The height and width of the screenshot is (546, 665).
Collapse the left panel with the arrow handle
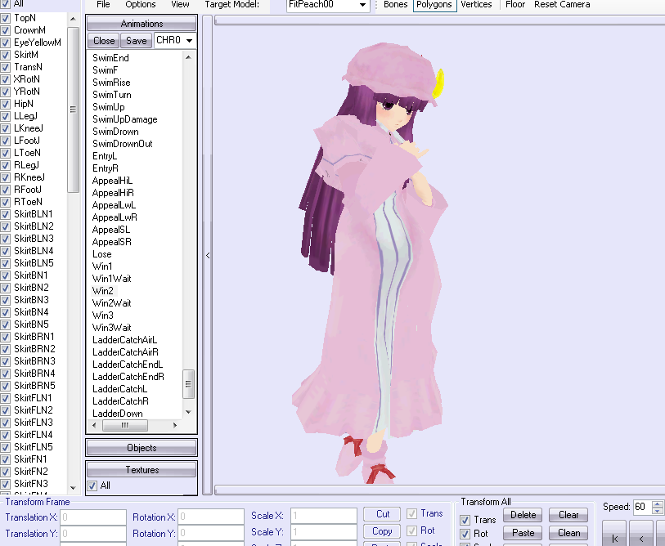click(x=208, y=255)
